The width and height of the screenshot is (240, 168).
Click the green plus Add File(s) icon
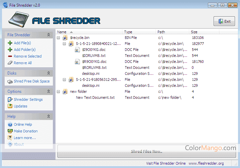(x=10, y=43)
